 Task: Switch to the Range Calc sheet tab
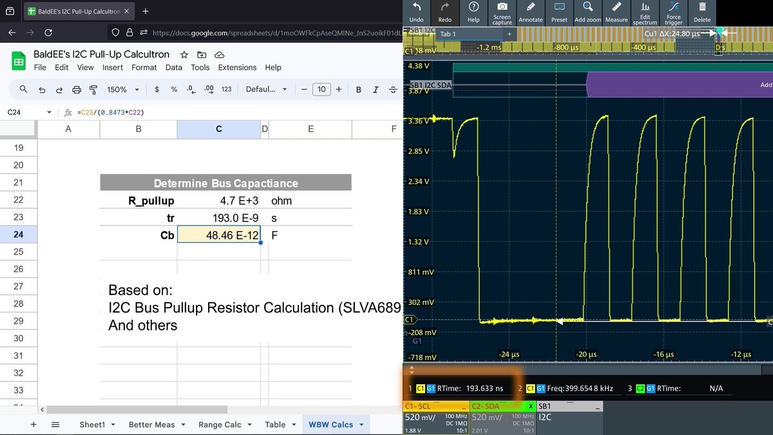tap(220, 425)
